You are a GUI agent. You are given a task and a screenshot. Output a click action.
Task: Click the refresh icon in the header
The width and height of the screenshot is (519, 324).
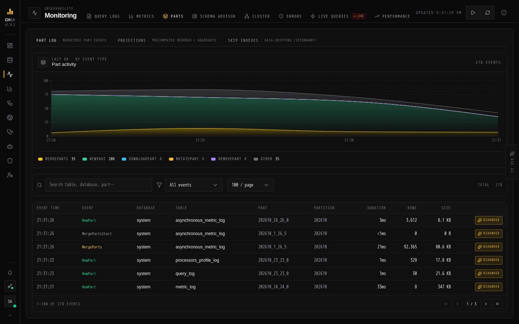click(x=487, y=13)
